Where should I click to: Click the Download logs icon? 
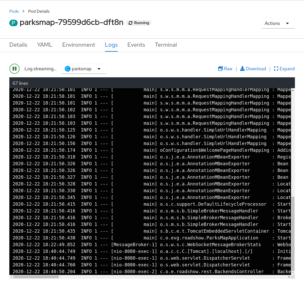tap(242, 68)
